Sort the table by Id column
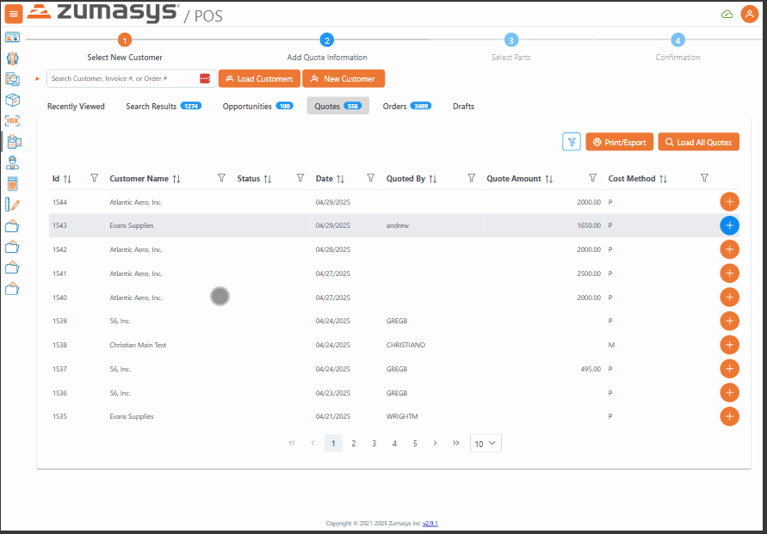Image resolution: width=767 pixels, height=534 pixels. tap(67, 179)
